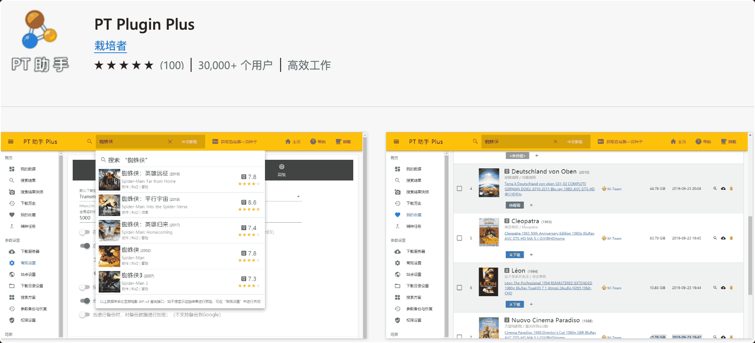
Task: Select 蜘蛛侠：英雄远征 (2019) result
Action: tap(180, 180)
